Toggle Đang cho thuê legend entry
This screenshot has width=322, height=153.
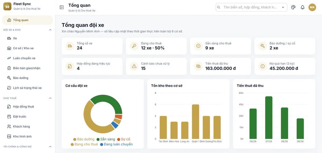(x=84, y=144)
